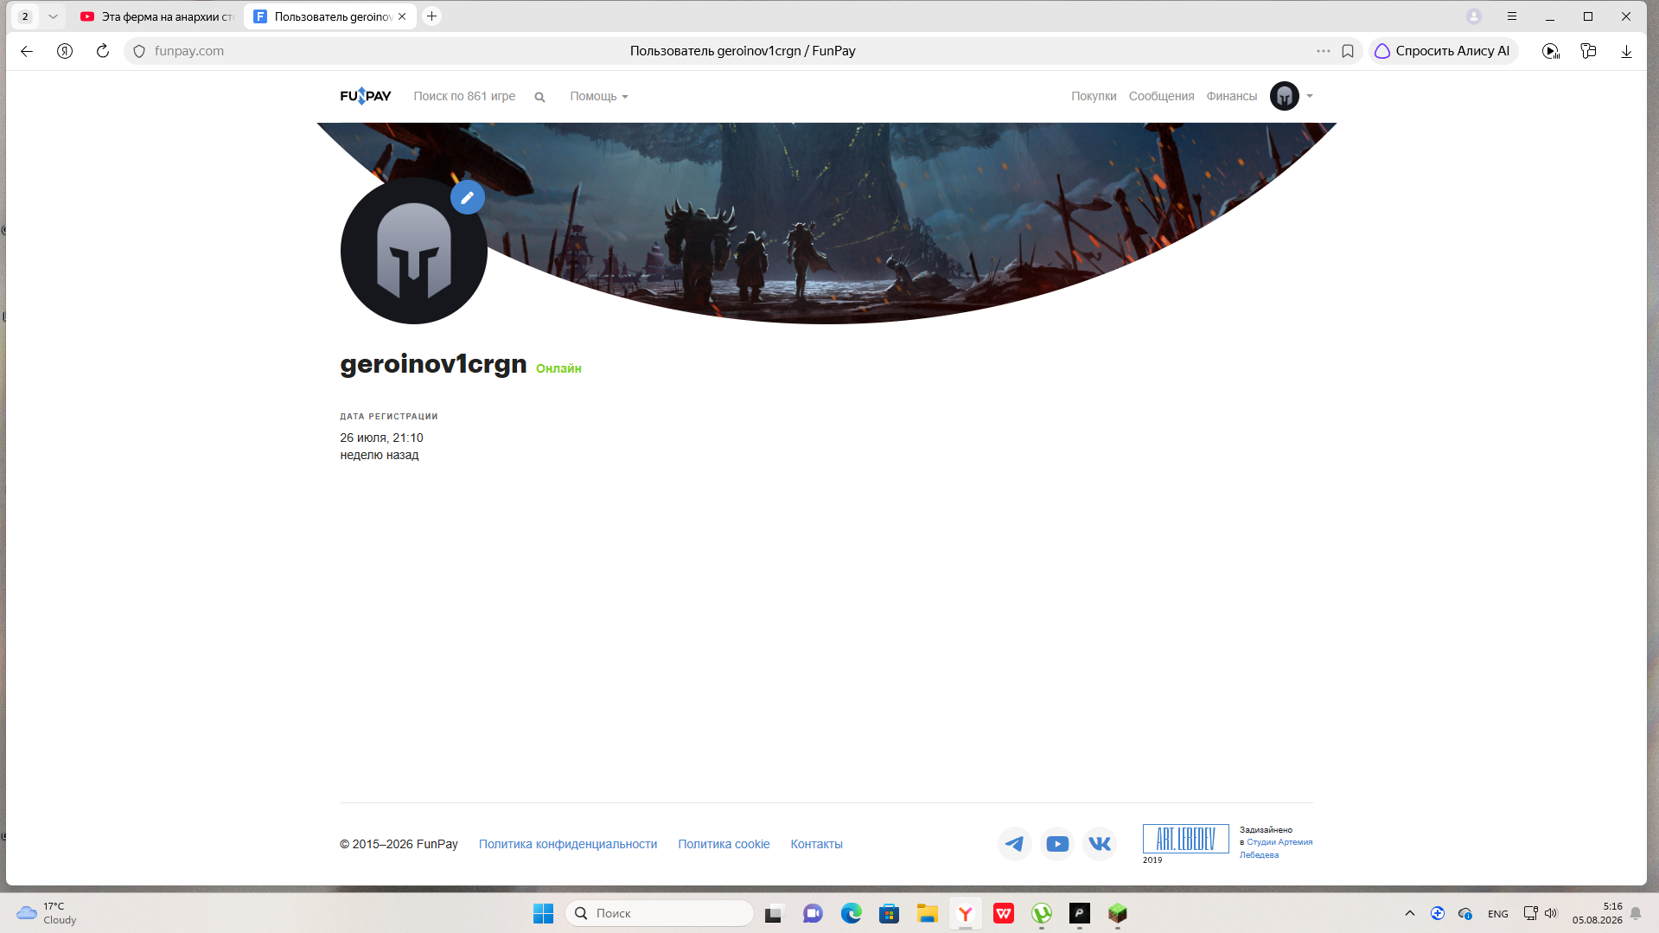Open Политика конфиденциальности link

568,845
